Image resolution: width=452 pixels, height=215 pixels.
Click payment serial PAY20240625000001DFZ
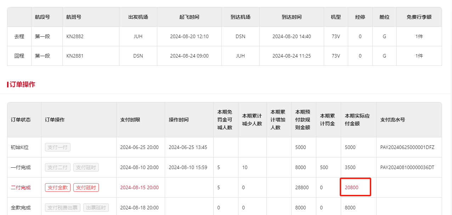click(x=407, y=147)
